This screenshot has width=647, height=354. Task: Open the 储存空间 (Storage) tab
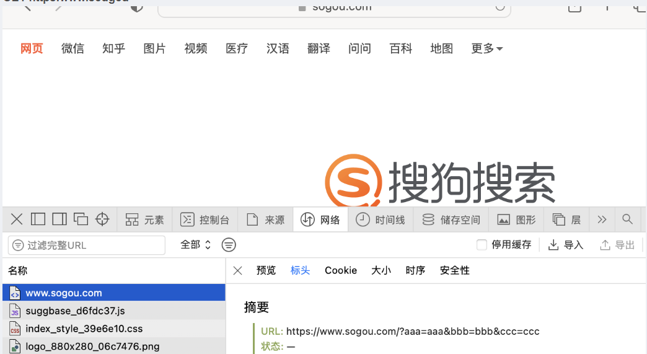451,219
